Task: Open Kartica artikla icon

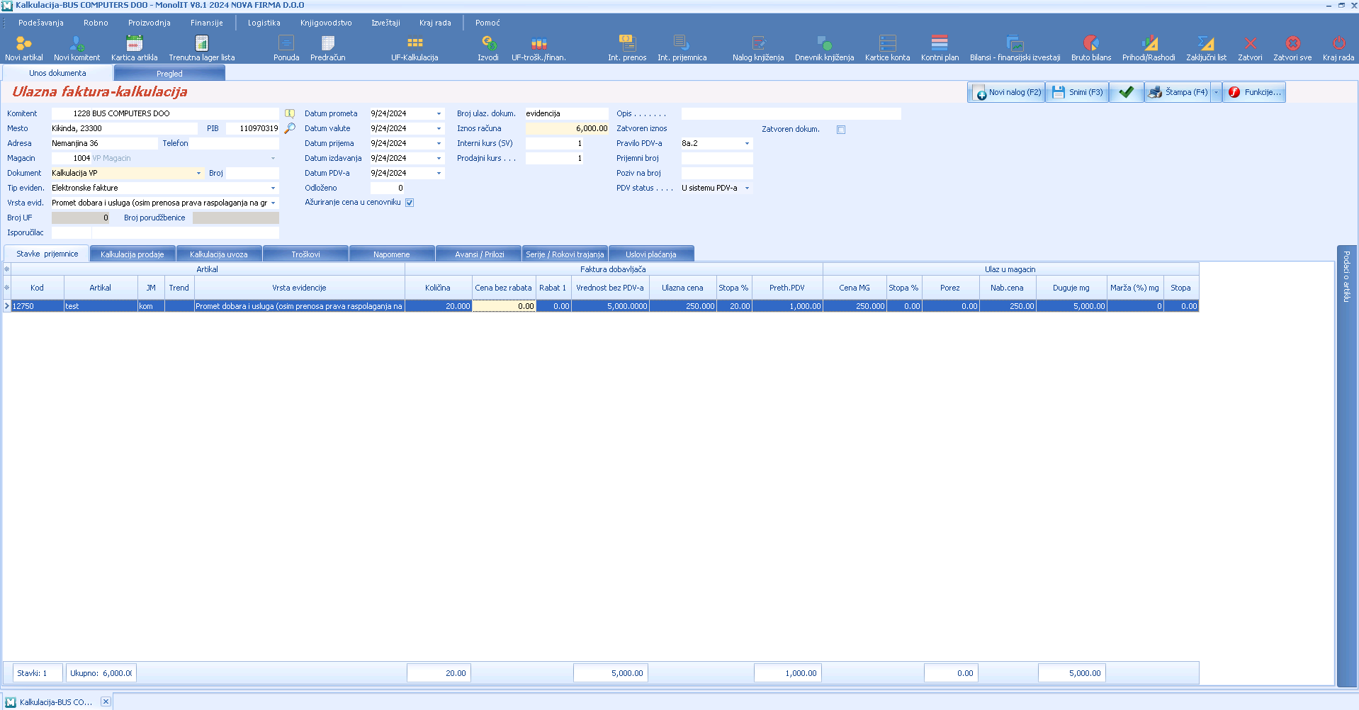Action: pos(135,48)
